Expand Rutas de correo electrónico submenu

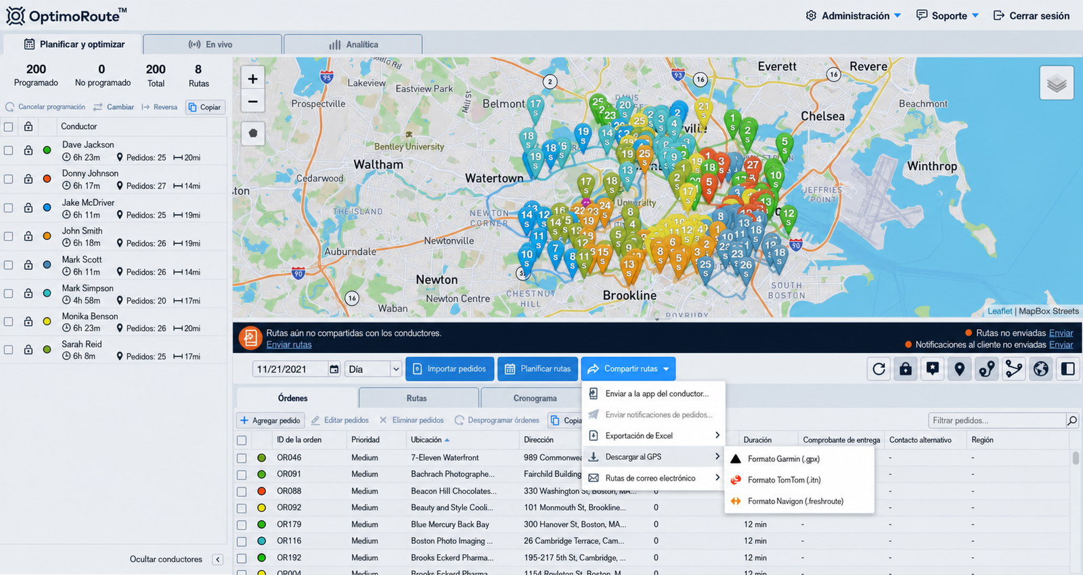654,478
